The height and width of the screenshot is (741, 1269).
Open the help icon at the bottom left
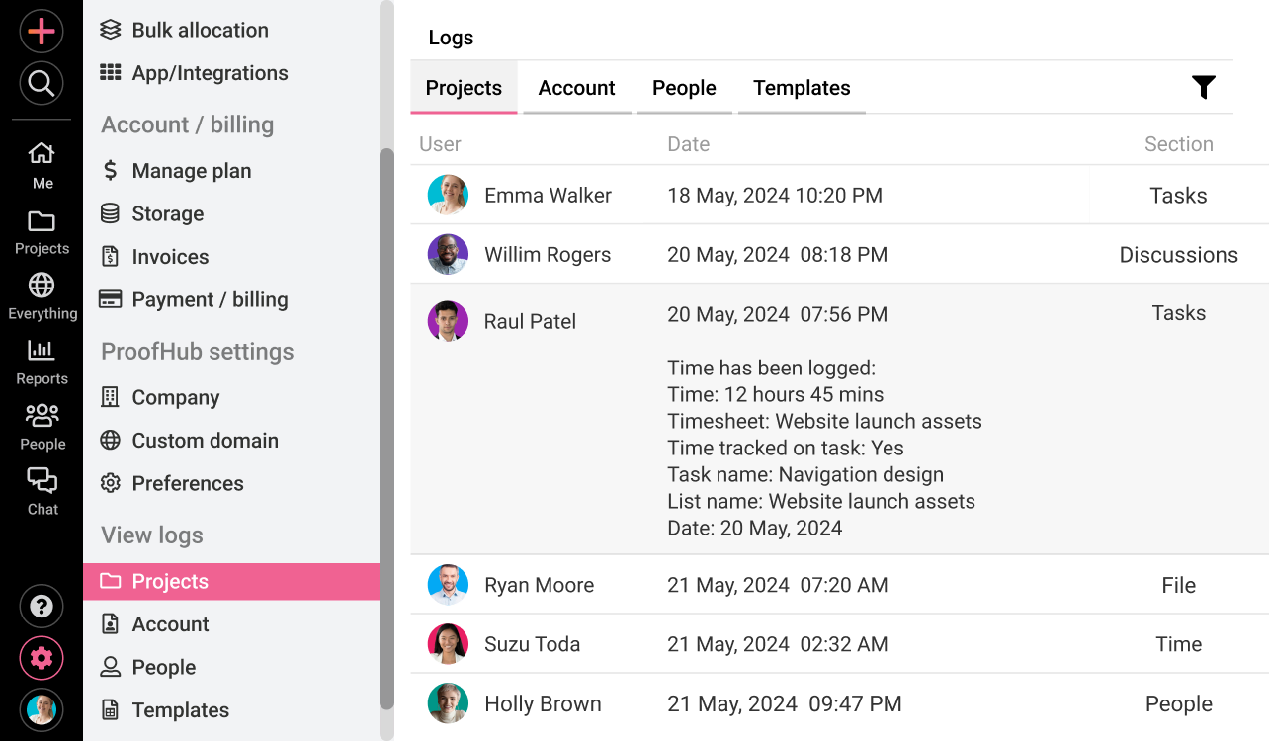click(41, 606)
